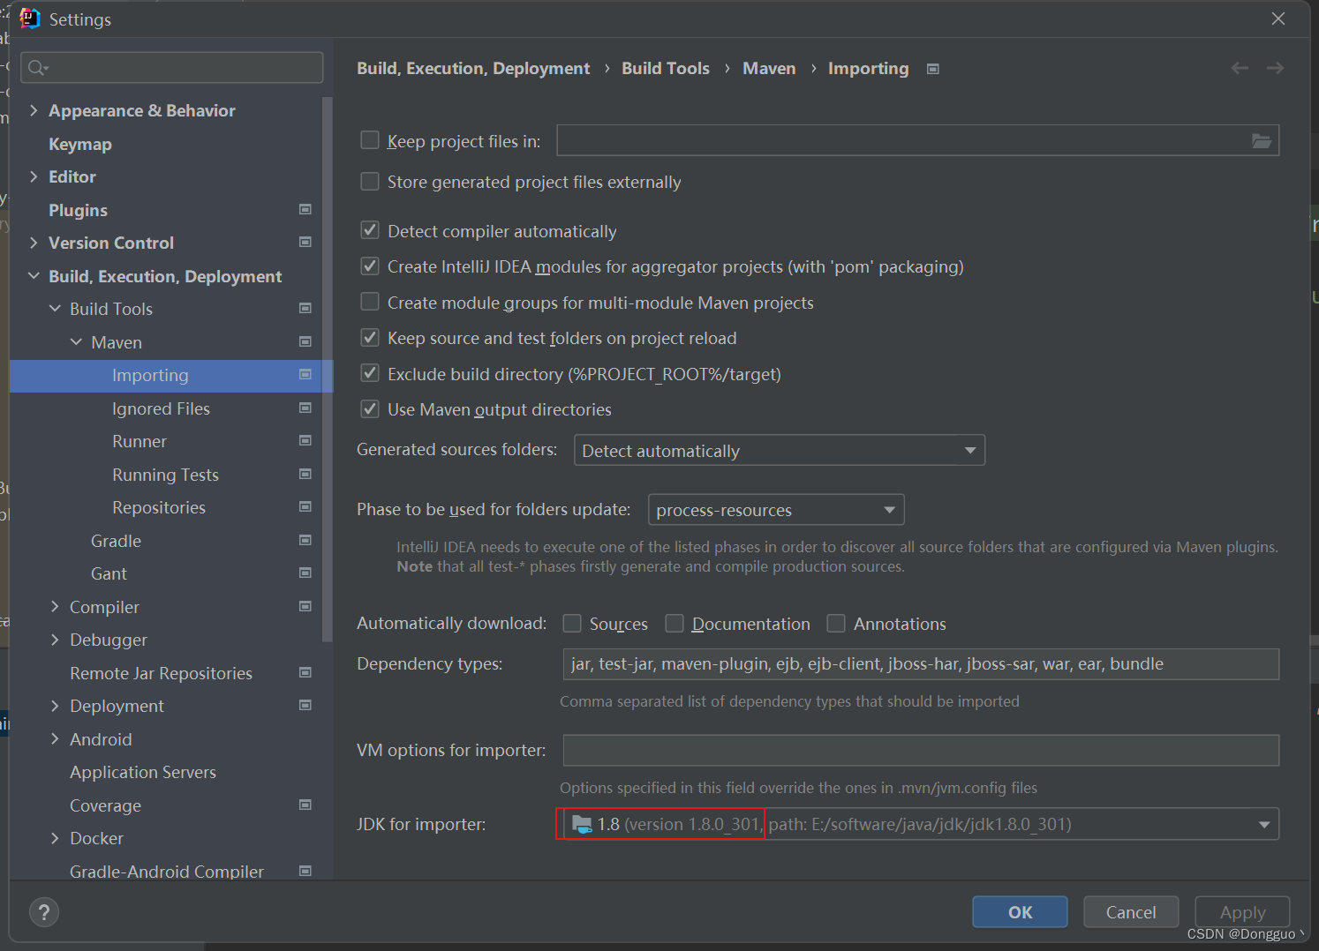Toggle Exclude build directory checkbox
Viewport: 1319px width, 951px height.
point(370,373)
